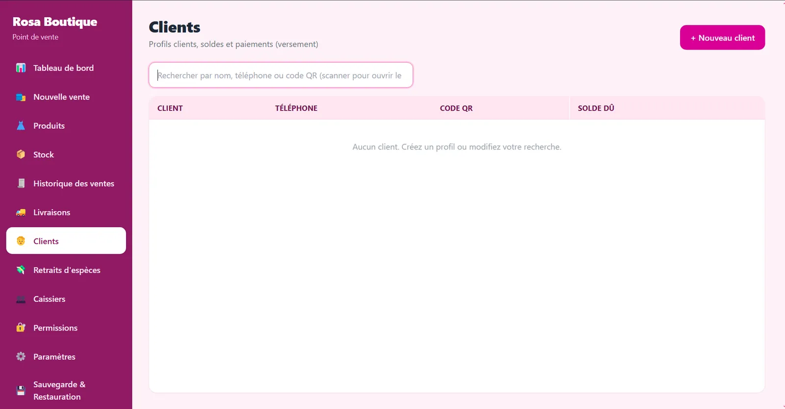The height and width of the screenshot is (409, 785).
Task: Focus the client search field
Action: coord(281,75)
